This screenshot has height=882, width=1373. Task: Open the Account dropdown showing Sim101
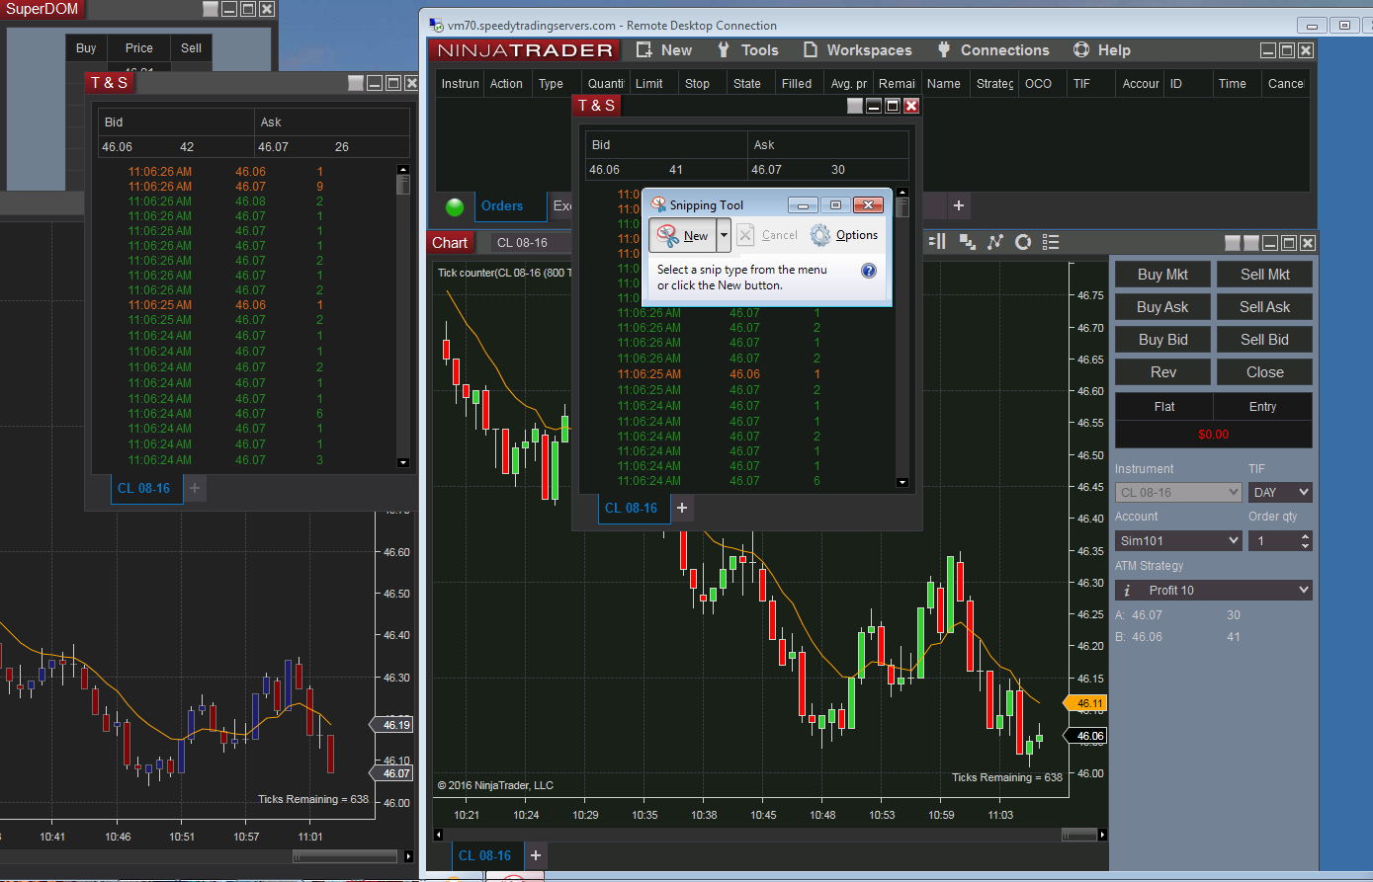coord(1178,540)
